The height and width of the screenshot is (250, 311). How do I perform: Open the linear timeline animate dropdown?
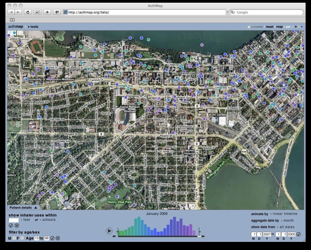[x=284, y=214]
